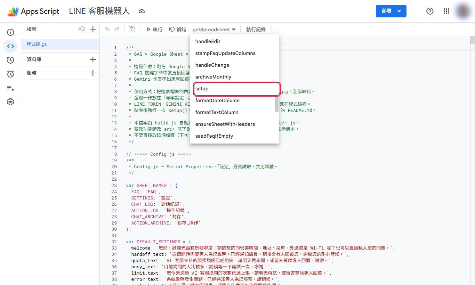
Task: Click the function dropdown list scrollbar
Action: pyautogui.click(x=277, y=103)
